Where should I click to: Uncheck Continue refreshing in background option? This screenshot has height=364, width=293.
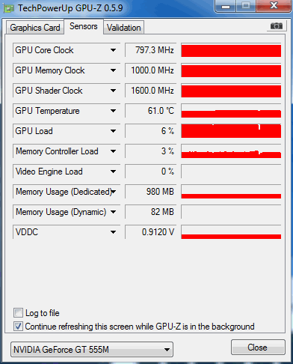pos(18,327)
